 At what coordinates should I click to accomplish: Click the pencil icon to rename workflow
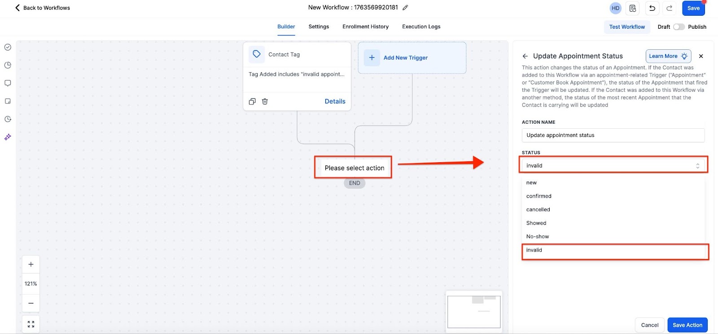coord(405,8)
